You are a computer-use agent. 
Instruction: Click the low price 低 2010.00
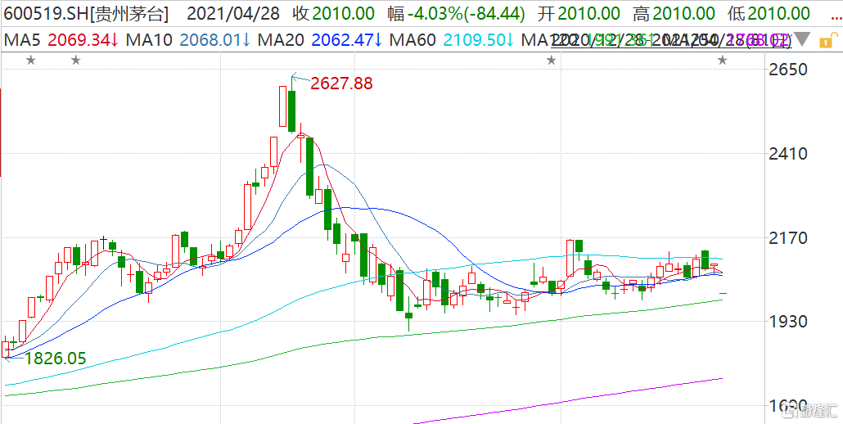(769, 14)
